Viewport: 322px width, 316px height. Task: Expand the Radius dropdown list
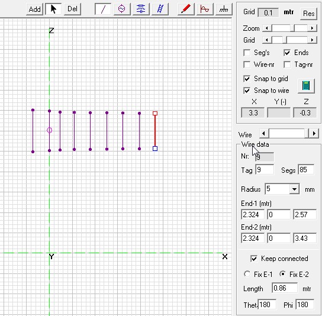(x=294, y=189)
